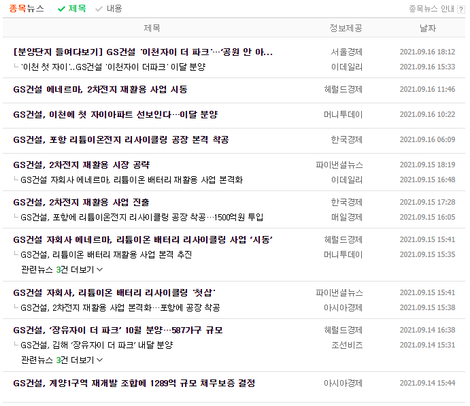Screen dimensions: 470x406
Task: Open related article '포항에 리튬이온전지 리사이클링 공장 착공…1500억원 투입'
Action: tap(141, 217)
